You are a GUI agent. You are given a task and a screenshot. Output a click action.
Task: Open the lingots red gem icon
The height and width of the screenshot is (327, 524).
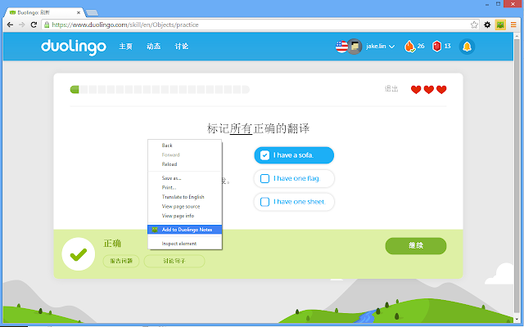[x=436, y=47]
